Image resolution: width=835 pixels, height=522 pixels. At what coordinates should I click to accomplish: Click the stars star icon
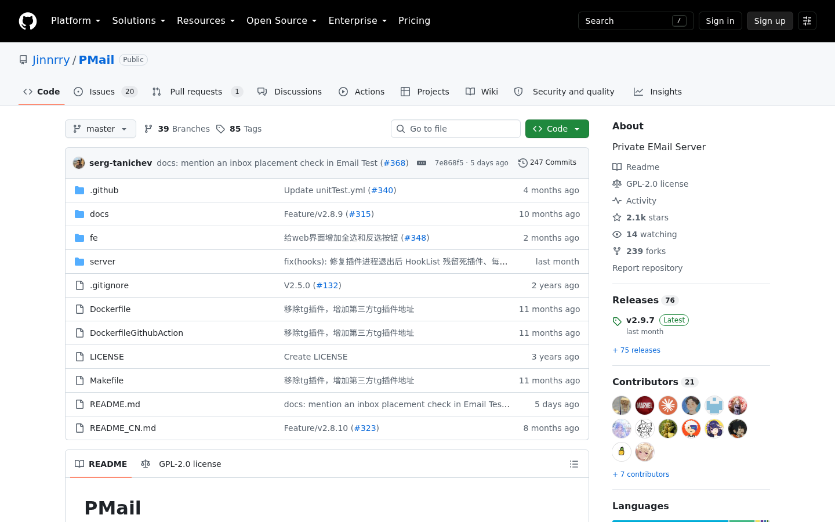click(x=617, y=217)
